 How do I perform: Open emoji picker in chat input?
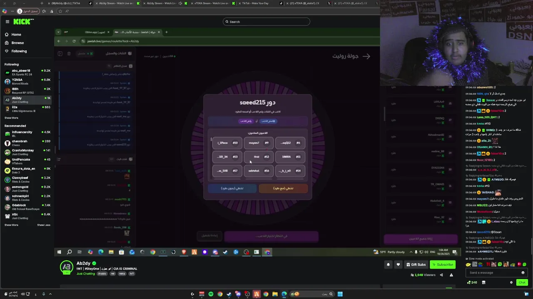tap(523, 273)
